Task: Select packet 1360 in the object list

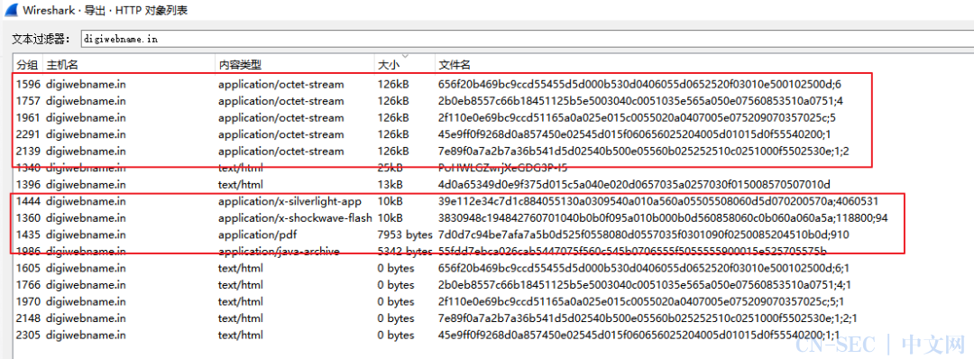Action: [x=27, y=218]
